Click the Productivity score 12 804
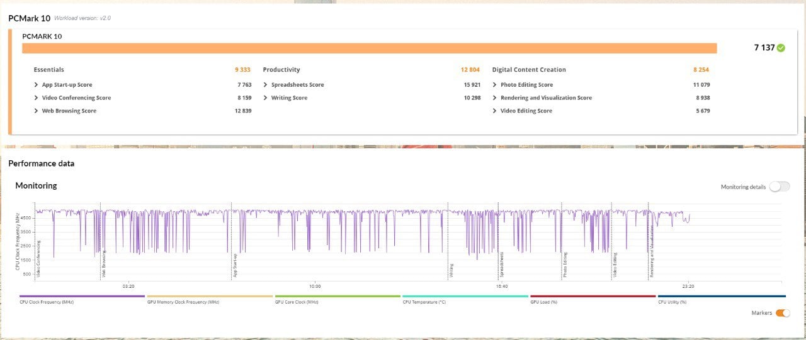 coord(470,70)
